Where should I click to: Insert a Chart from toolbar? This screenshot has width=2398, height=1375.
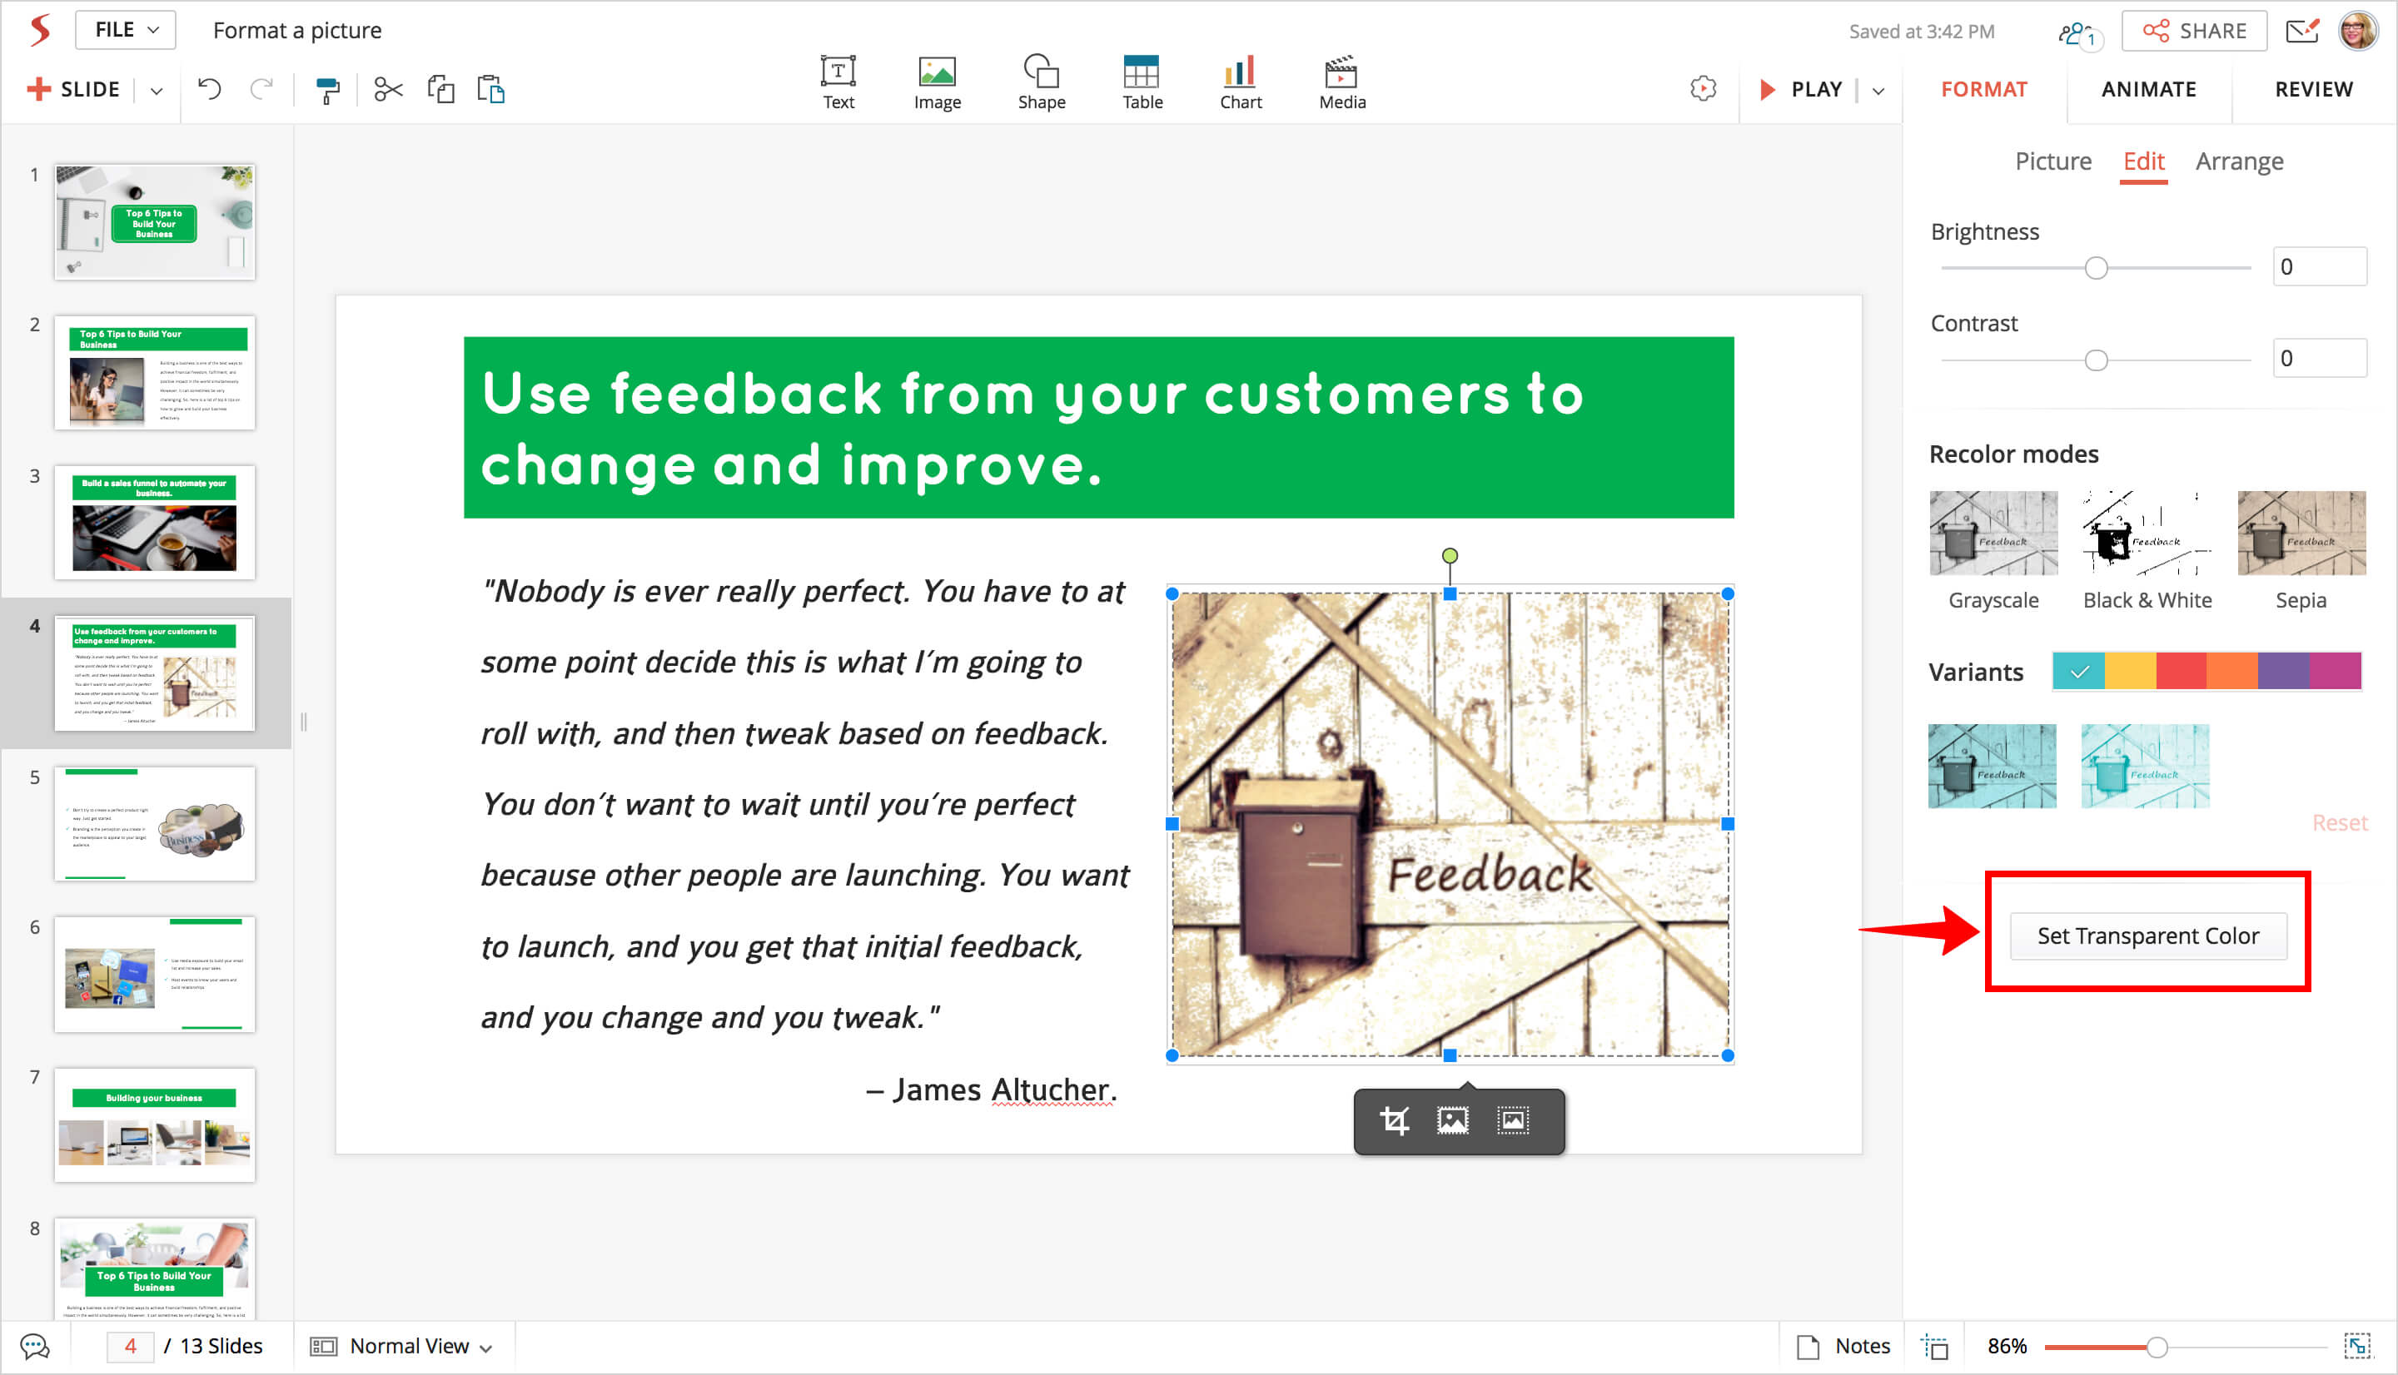pyautogui.click(x=1239, y=83)
